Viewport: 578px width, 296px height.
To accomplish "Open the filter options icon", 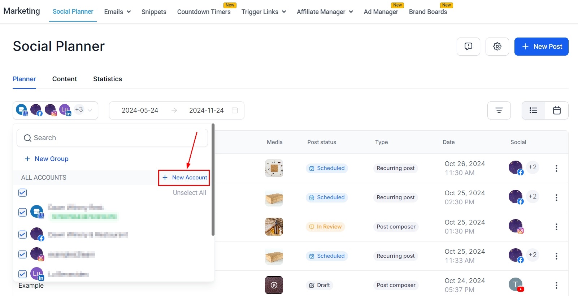I will (x=499, y=110).
